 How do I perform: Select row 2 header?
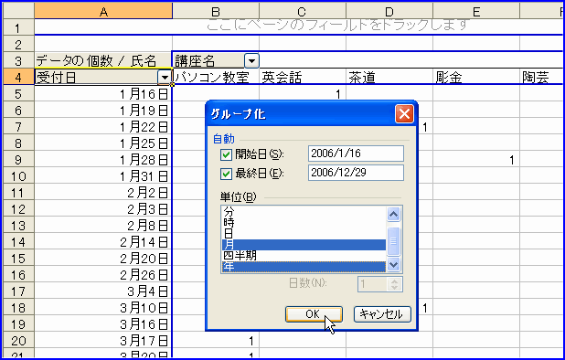pyautogui.click(x=18, y=44)
